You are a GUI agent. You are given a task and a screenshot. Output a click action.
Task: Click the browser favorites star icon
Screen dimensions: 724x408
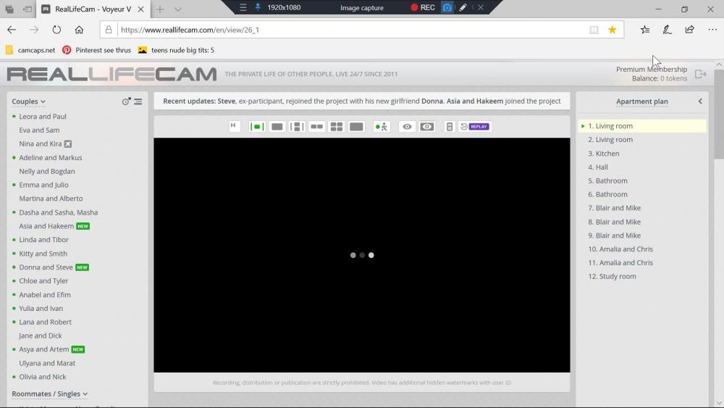[x=613, y=30]
